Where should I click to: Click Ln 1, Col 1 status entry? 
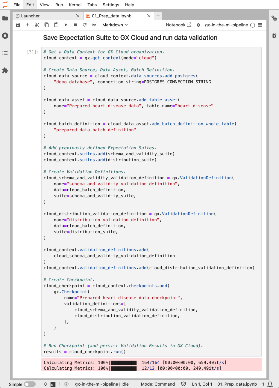202,384
